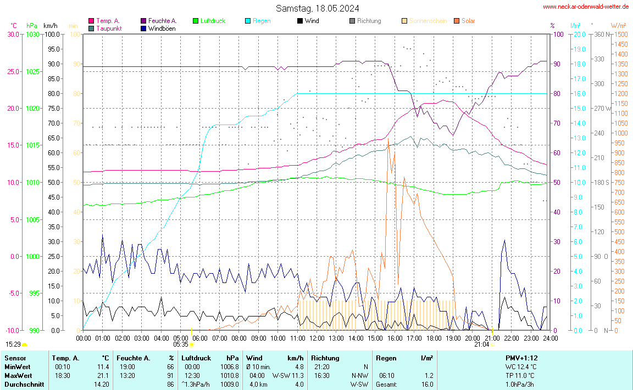Select the blue Windböen legend square
The image size is (633, 390).
tap(143, 28)
